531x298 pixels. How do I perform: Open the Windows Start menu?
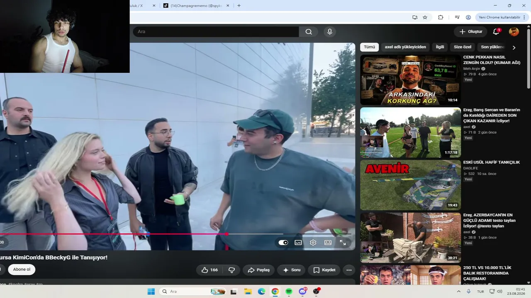151,291
